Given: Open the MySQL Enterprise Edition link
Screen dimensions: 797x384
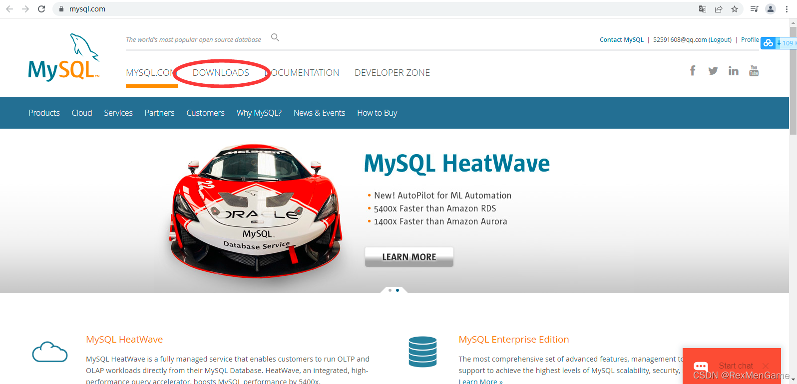Looking at the screenshot, I should click(514, 339).
